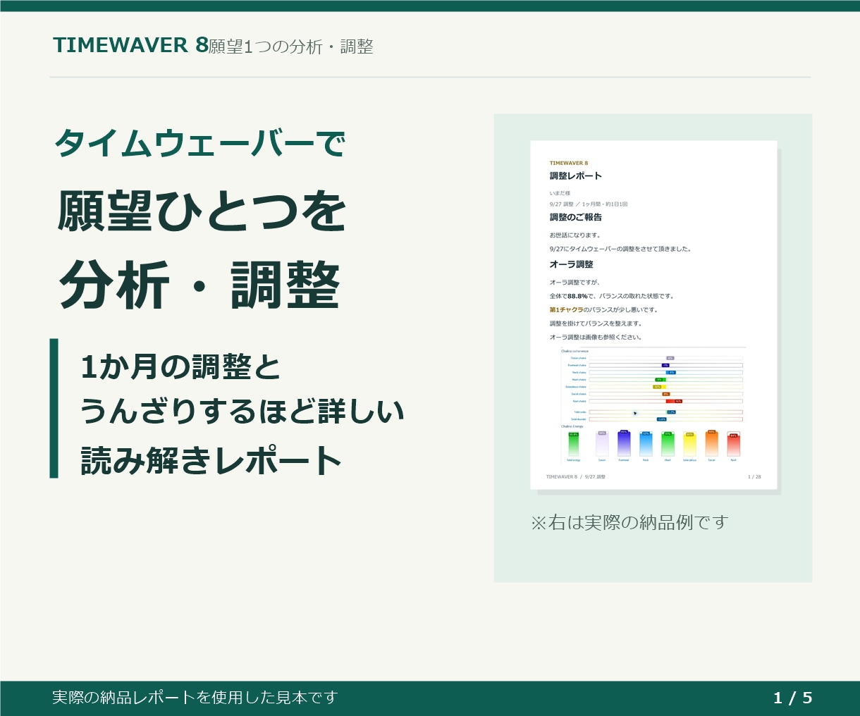Click the オーラ調整 heading in the report
This screenshot has height=716, width=860.
point(572,264)
